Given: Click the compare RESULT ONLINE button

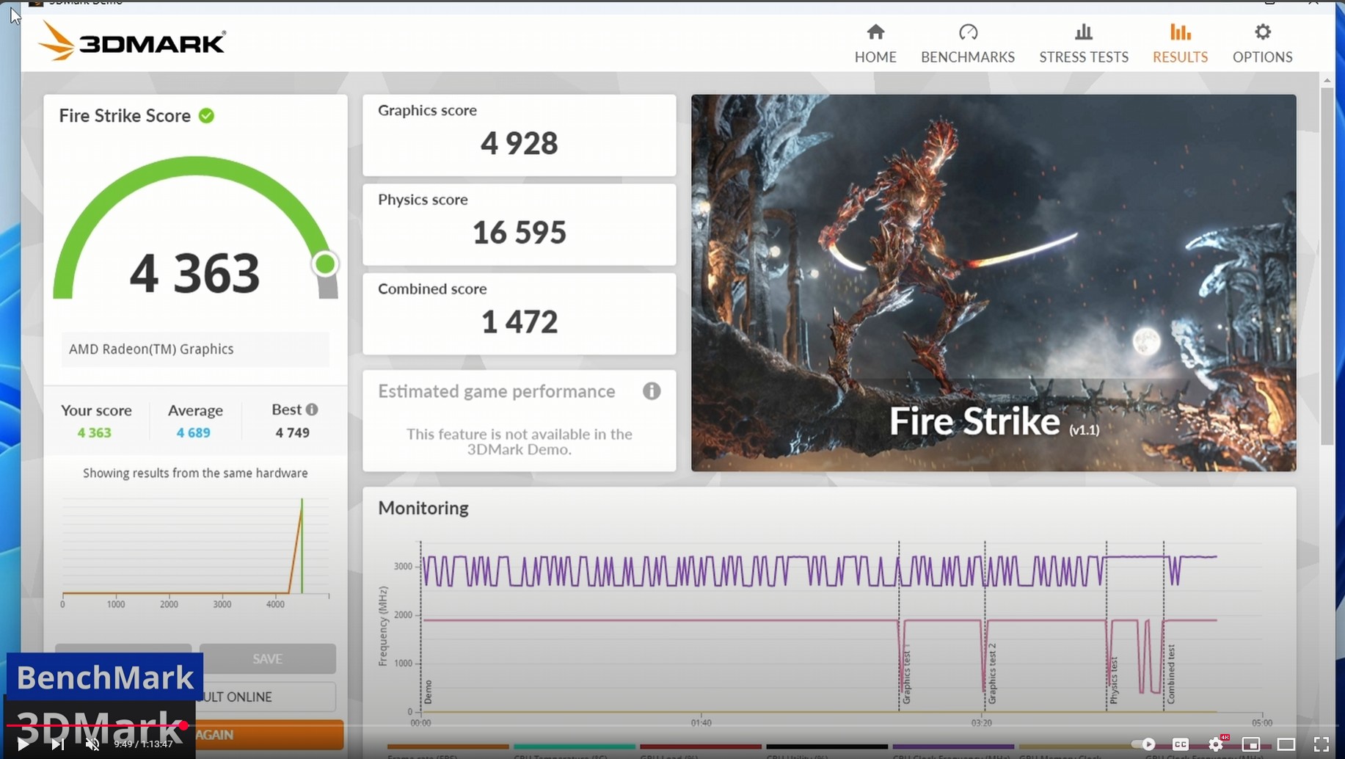Looking at the screenshot, I should tap(266, 697).
